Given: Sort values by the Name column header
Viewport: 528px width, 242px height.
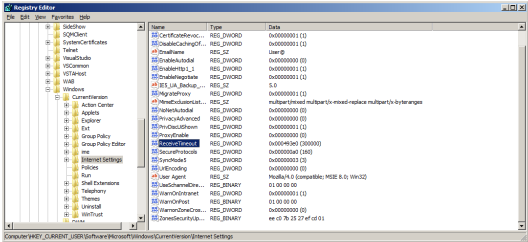Looking at the screenshot, I should click(x=178, y=27).
